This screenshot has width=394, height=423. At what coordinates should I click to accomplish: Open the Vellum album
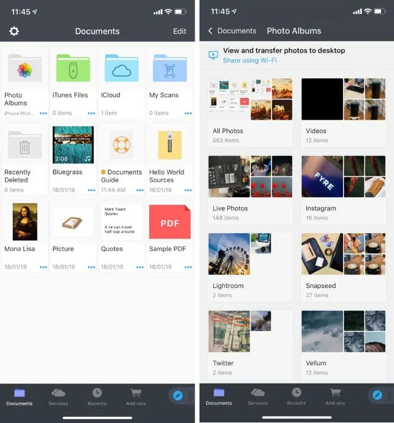pos(344,343)
